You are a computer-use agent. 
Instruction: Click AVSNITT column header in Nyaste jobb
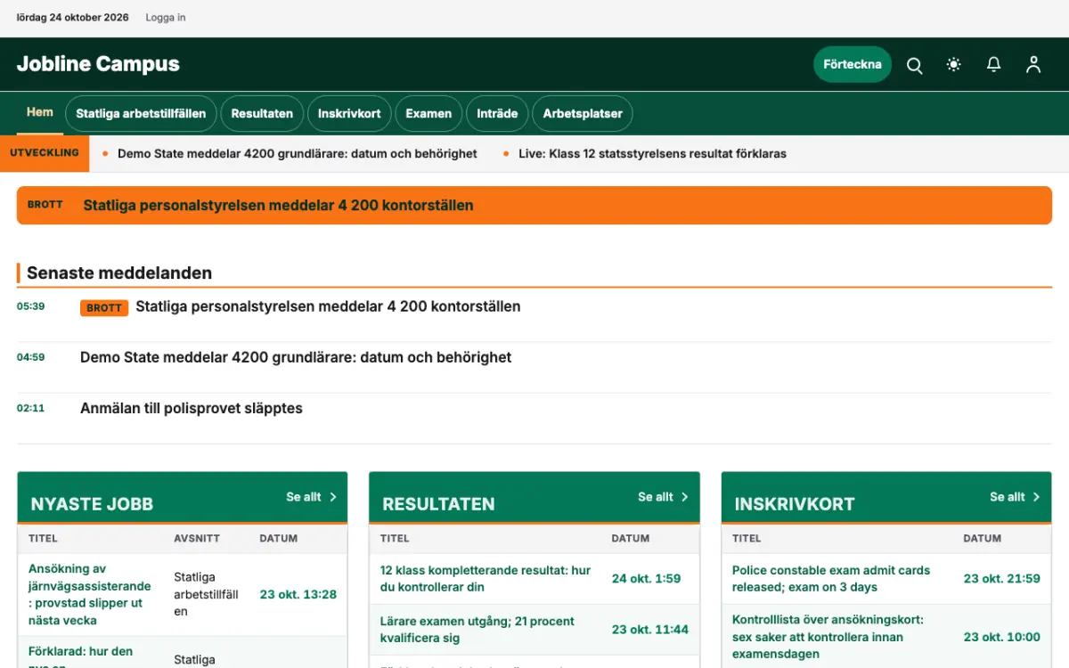(x=197, y=539)
